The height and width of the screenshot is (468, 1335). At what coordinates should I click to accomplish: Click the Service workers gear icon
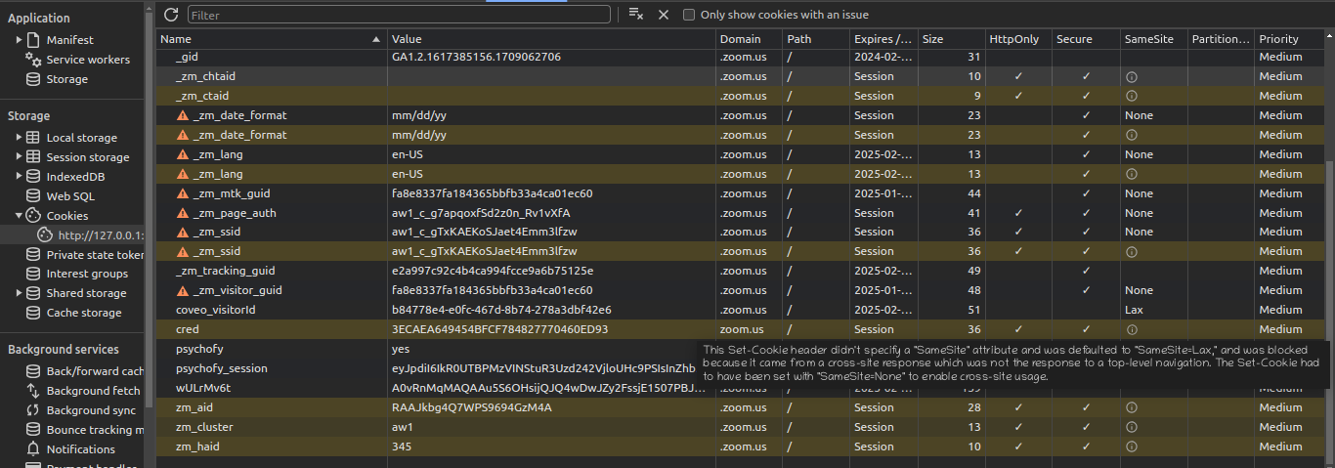[33, 60]
